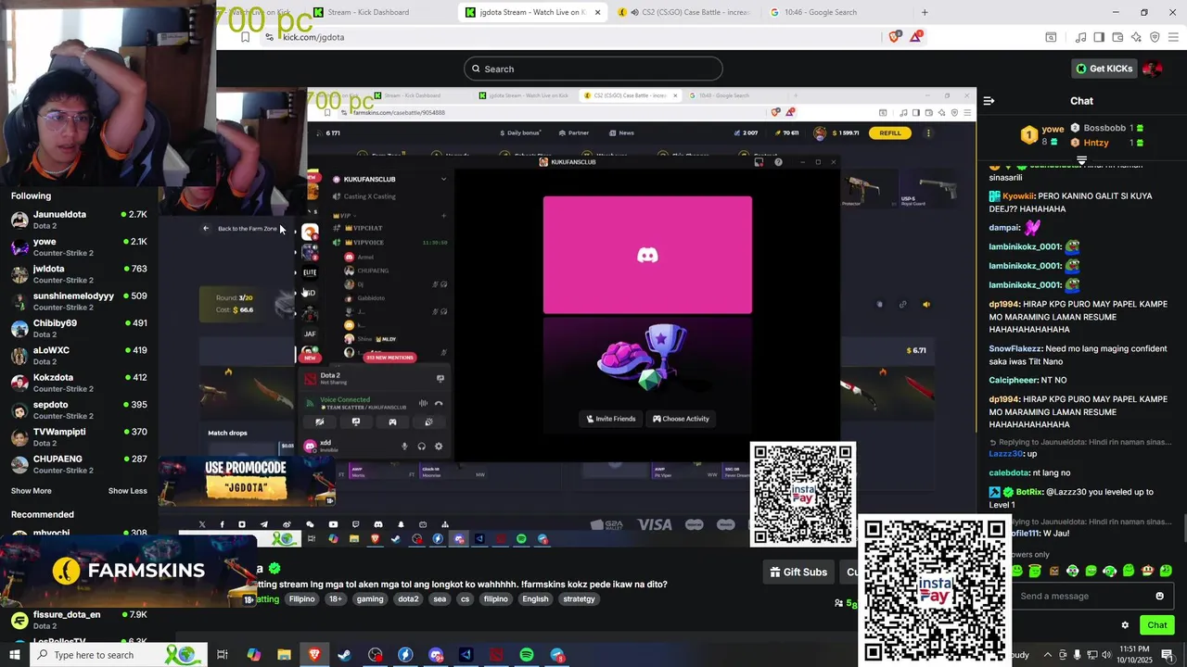This screenshot has height=667, width=1187.
Task: Open playlist music note icon in toolbar
Action: point(1080,37)
